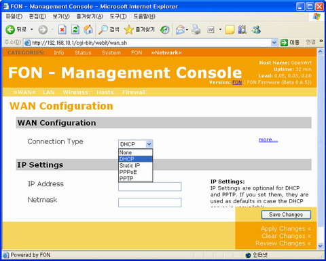Go to Home page icon
The height and width of the screenshot is (261, 326).
tap(88, 29)
